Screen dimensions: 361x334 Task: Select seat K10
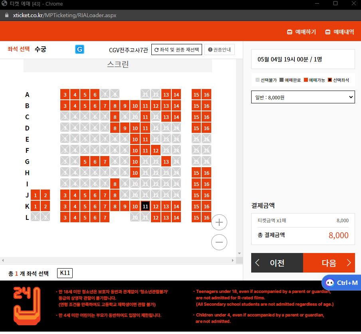(135, 206)
